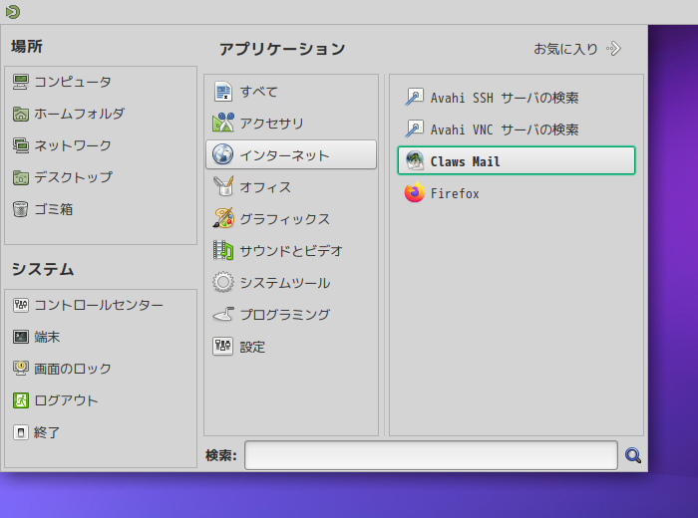
Task: Click the Avahi SSH サーバの検索 label
Action: 505,98
